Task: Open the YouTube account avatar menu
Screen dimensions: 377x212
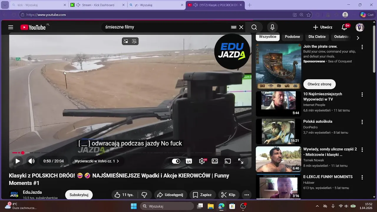Action: coord(360,27)
